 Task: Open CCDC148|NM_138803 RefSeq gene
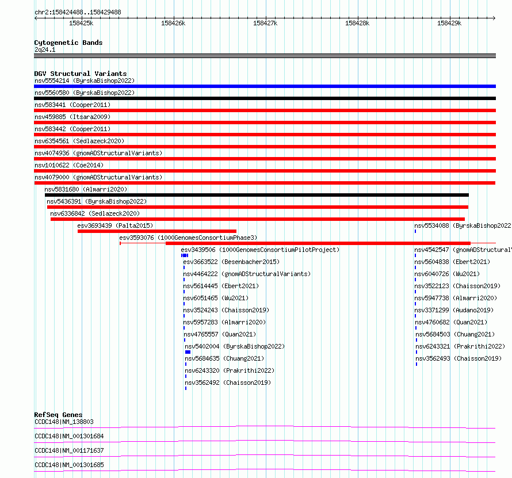[x=64, y=422]
